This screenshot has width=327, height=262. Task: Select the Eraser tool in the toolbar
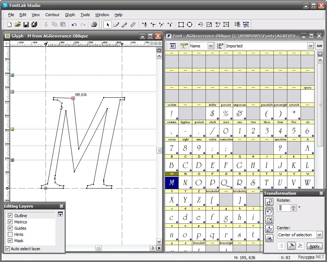coord(116,25)
